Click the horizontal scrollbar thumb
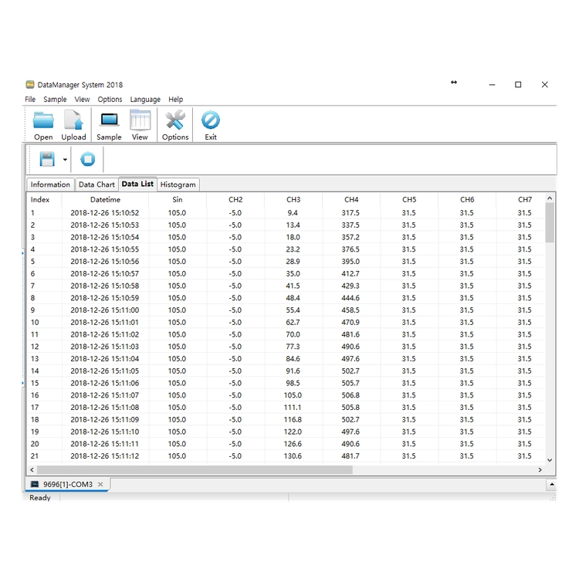This screenshot has height=579, width=579. click(x=195, y=469)
